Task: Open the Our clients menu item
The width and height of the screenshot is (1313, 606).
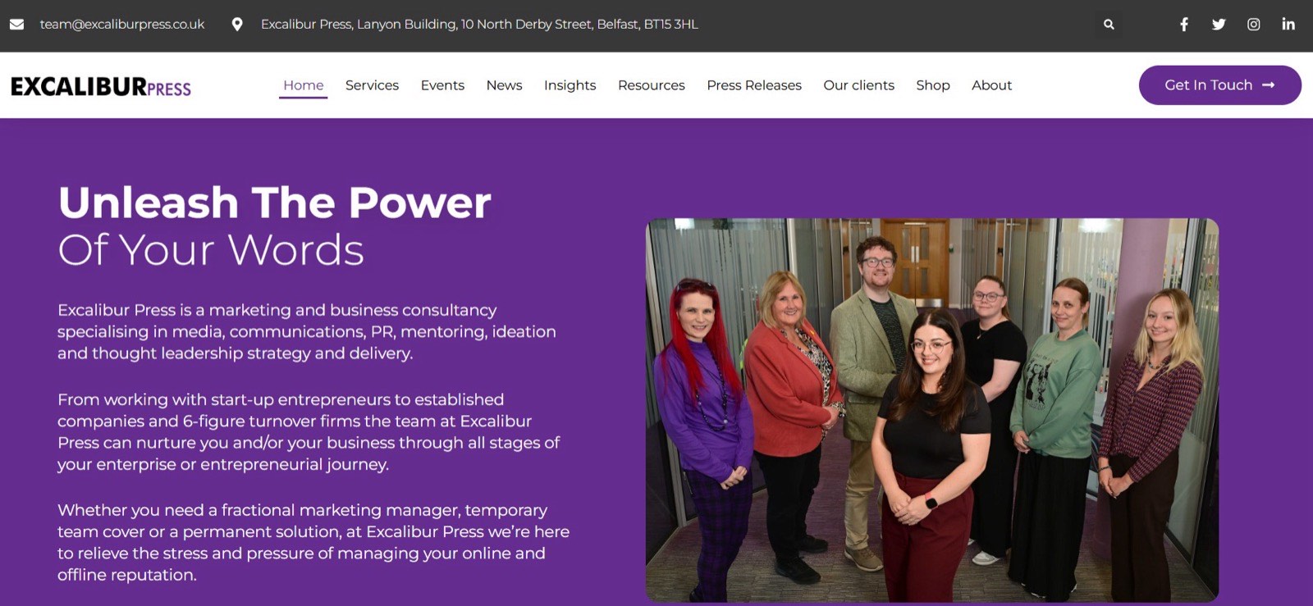Action: coord(859,85)
